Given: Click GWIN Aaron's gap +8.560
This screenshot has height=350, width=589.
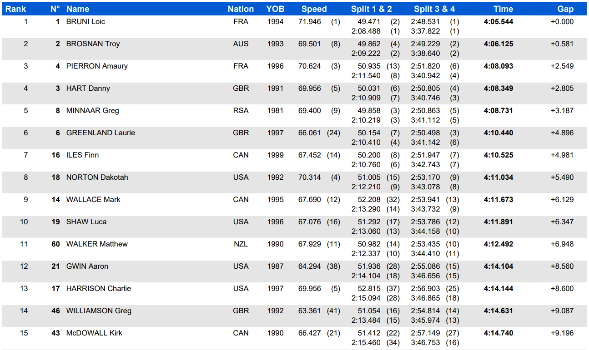Looking at the screenshot, I should click(562, 266).
